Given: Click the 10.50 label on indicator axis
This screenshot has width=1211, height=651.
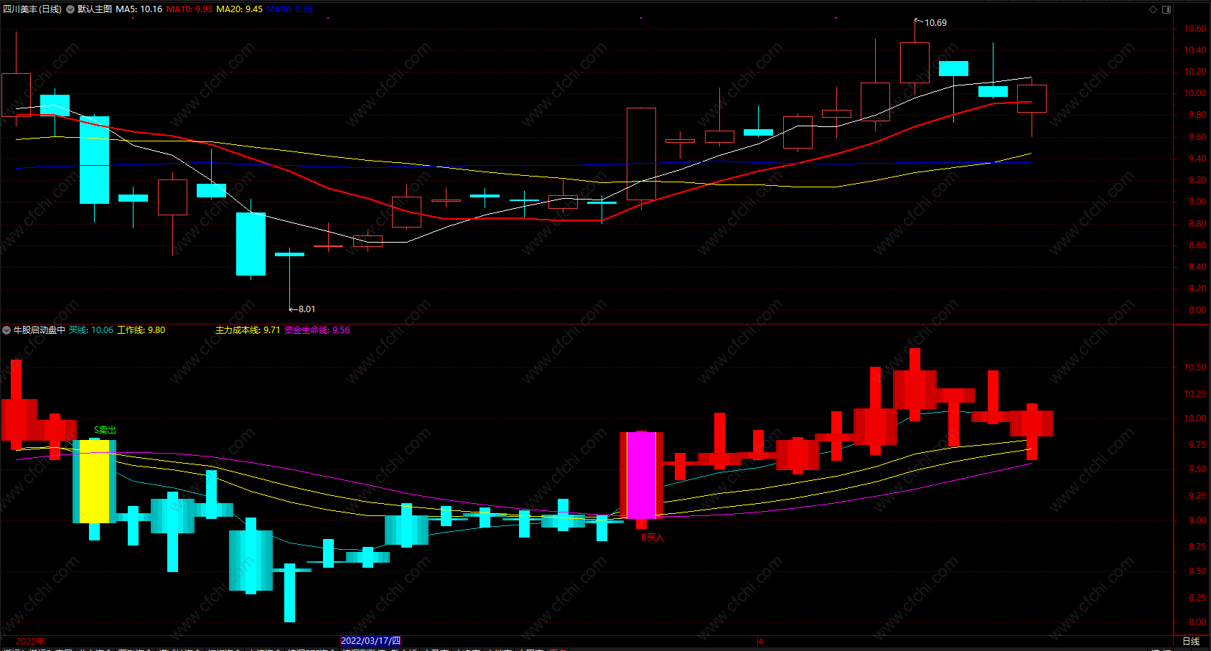Looking at the screenshot, I should pos(1195,367).
